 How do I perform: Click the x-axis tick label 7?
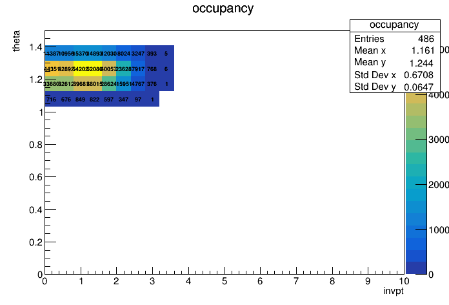pyautogui.click(x=296, y=281)
